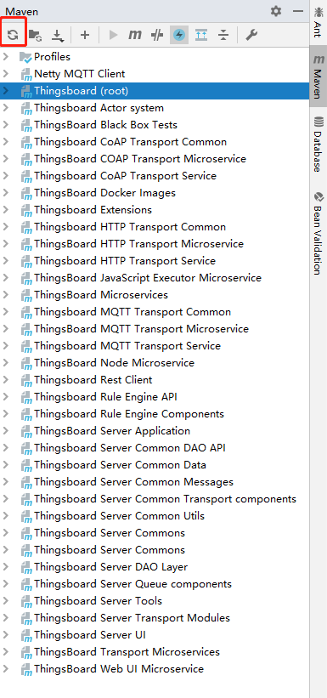This screenshot has width=327, height=698.
Task: Click the Reload All Maven Projects icon
Action: (13, 35)
